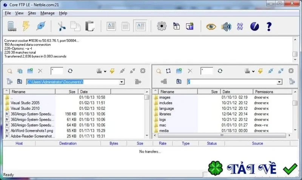The height and width of the screenshot is (180, 302).
Task: Click the search magnifier in remote pane
Action: point(159,71)
